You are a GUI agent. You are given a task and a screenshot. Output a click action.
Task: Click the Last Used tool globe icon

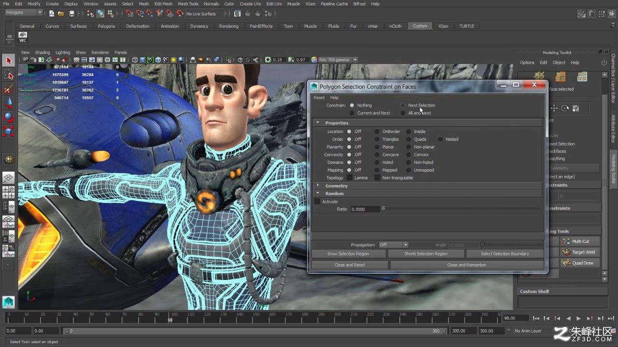(8, 160)
